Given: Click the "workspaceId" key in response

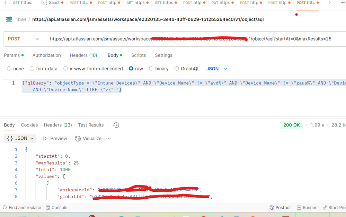Looking at the screenshot, I should click(x=74, y=190).
